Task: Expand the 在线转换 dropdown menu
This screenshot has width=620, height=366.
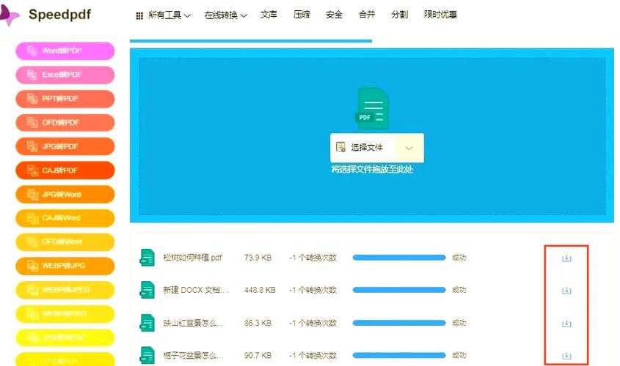Action: point(226,15)
